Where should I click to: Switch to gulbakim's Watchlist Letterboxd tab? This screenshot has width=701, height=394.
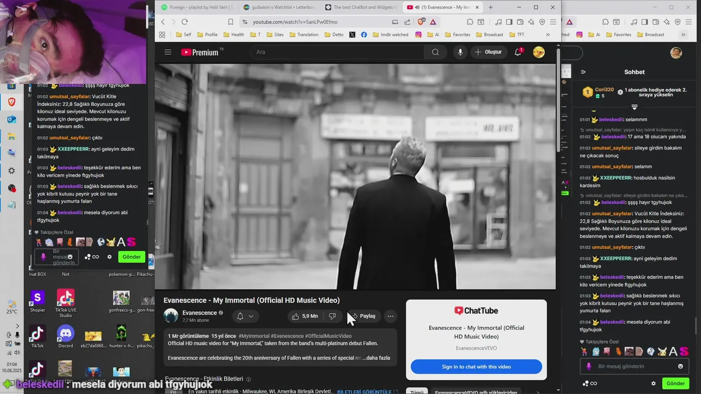click(279, 7)
